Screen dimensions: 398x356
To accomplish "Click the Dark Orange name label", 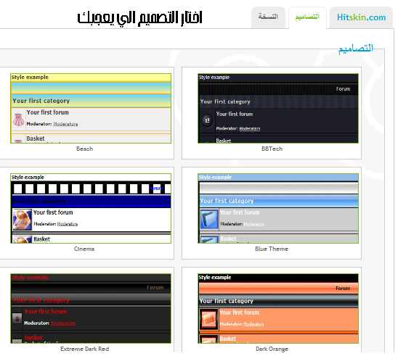I will tap(272, 349).
